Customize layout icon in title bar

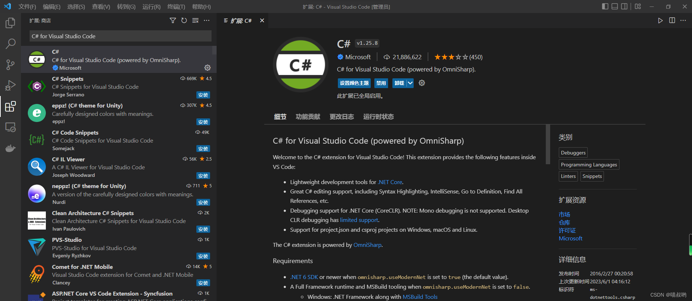click(638, 6)
